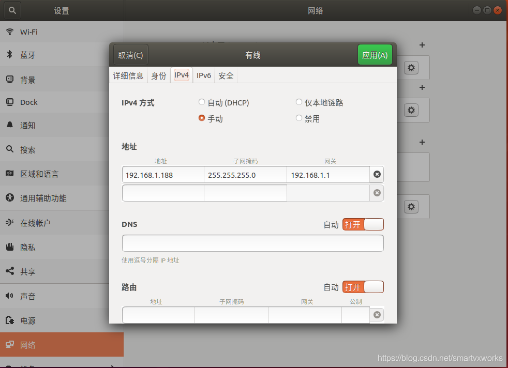The width and height of the screenshot is (508, 368).
Task: Open the 声音 sound settings
Action: pyautogui.click(x=28, y=296)
